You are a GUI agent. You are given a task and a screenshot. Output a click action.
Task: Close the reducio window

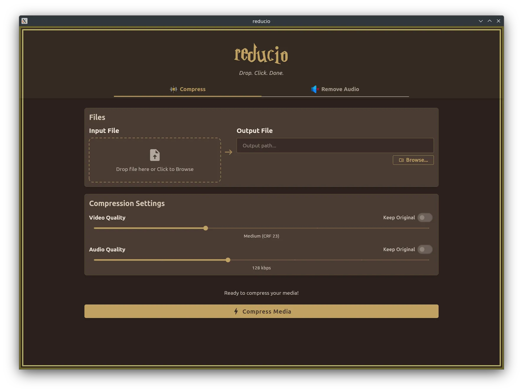(x=499, y=21)
